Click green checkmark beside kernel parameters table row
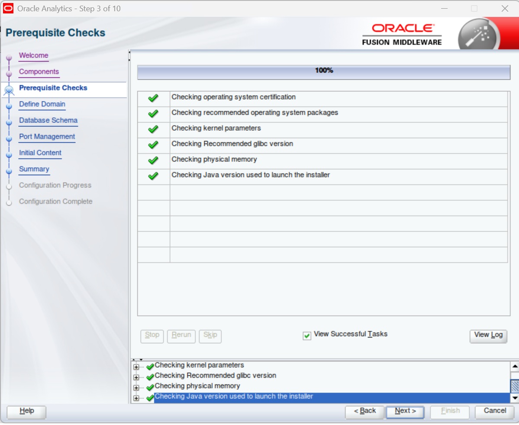This screenshot has width=519, height=425. (153, 129)
